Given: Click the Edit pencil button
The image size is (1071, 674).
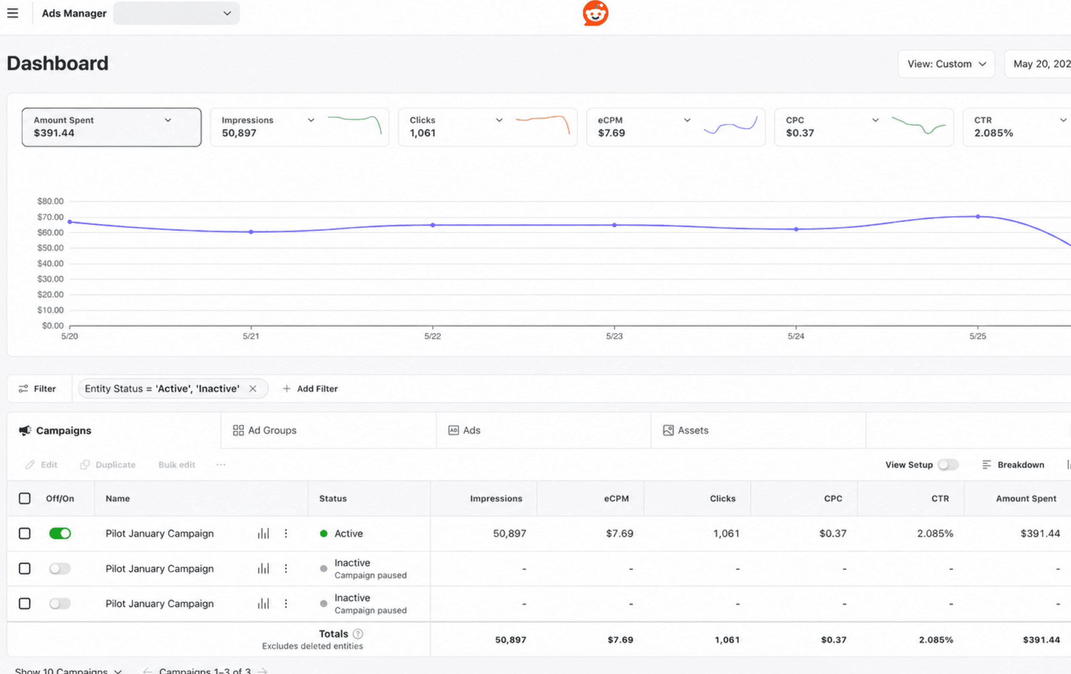Looking at the screenshot, I should coord(41,464).
